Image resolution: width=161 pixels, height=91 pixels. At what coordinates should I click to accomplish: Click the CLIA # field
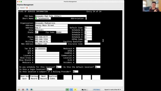pyautogui.click(x=88, y=60)
